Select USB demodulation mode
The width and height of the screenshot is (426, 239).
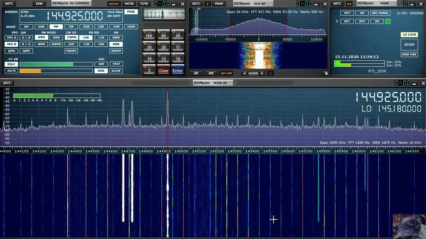tap(116, 27)
